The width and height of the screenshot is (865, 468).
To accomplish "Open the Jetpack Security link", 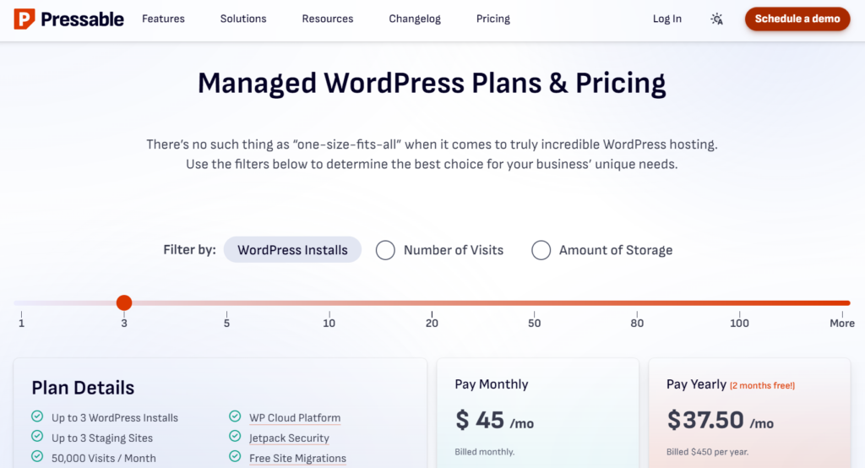I will coord(289,438).
